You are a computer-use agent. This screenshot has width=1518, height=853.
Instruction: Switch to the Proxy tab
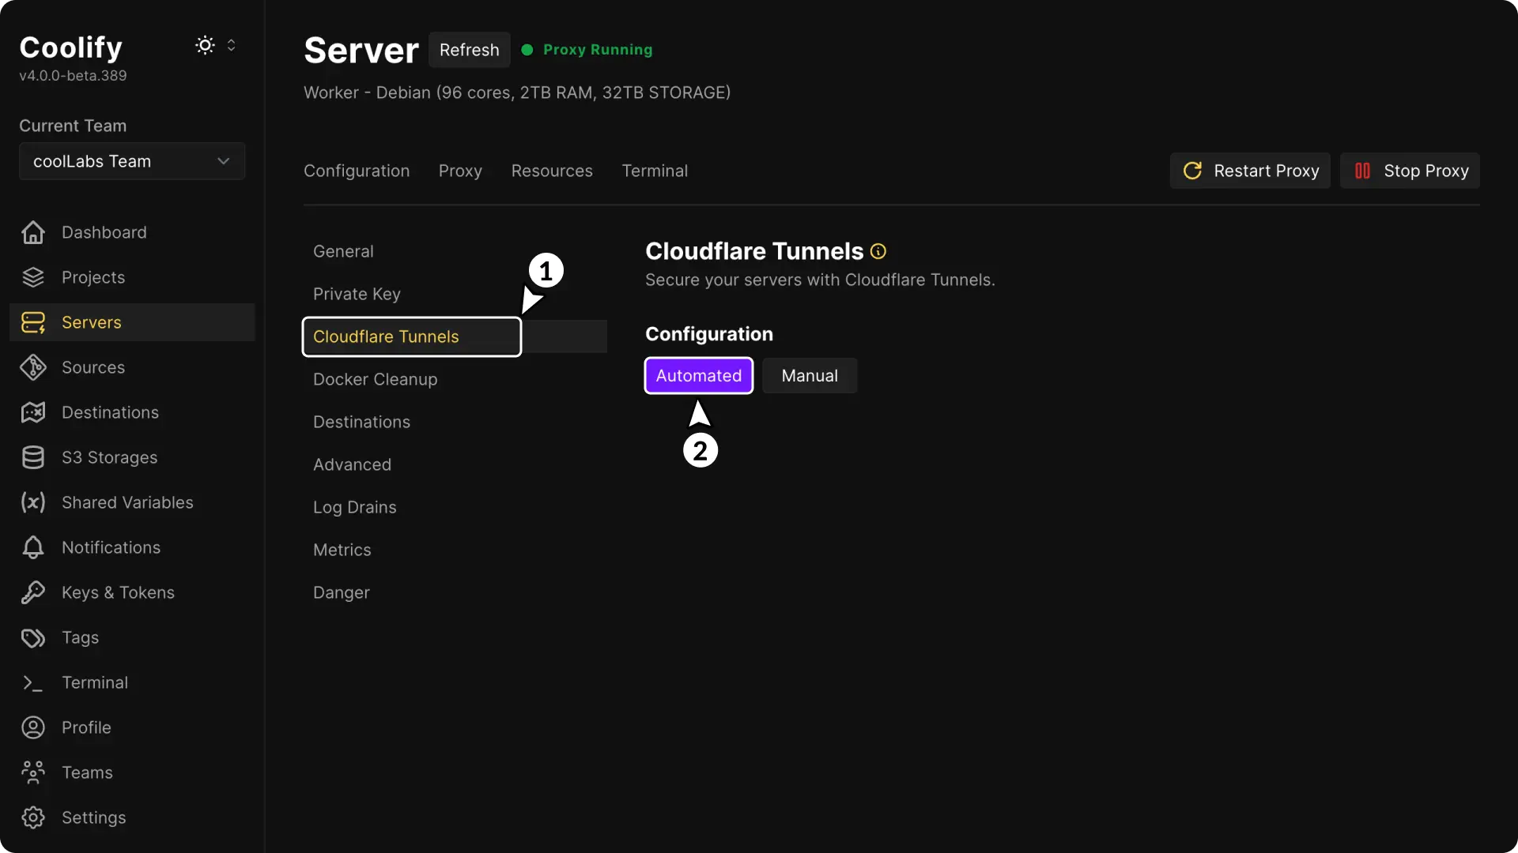click(460, 171)
